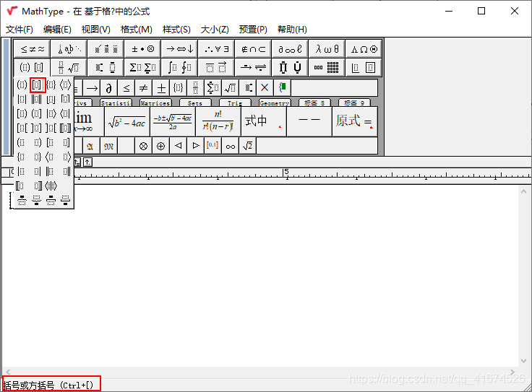Click the square root of 2 expression

point(247,146)
